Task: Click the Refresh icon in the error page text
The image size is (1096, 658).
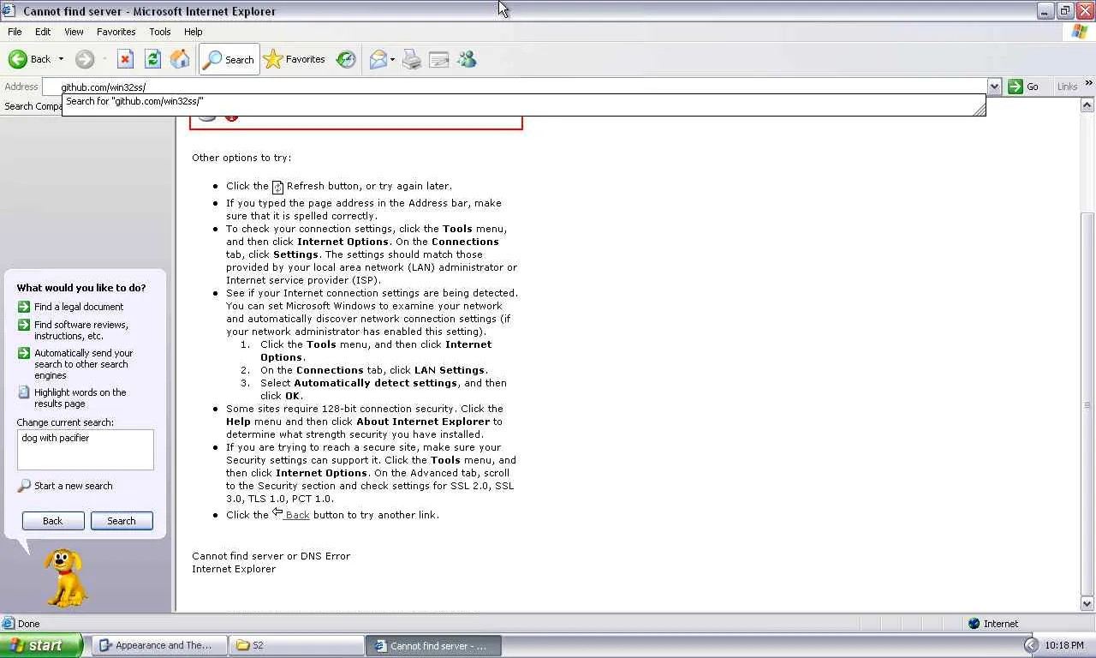Action: coord(277,187)
